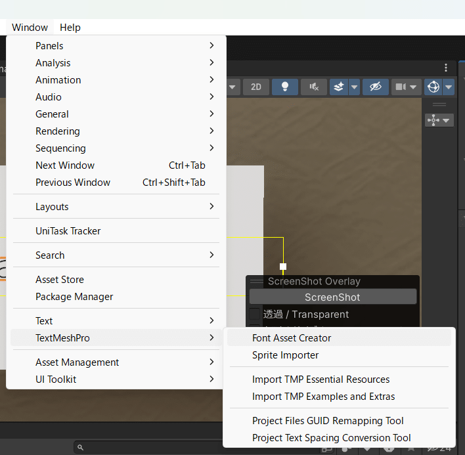The width and height of the screenshot is (465, 455).
Task: Expand the Sequencing submenu
Action: tap(116, 148)
